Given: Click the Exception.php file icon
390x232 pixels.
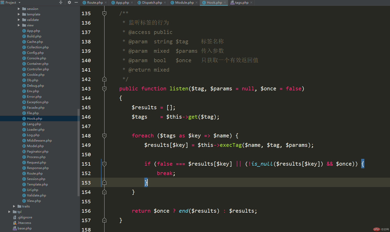Looking at the screenshot, I should coord(24,102).
